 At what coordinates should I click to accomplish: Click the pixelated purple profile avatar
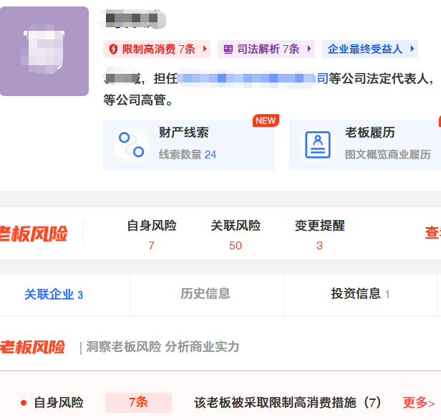tap(44, 51)
